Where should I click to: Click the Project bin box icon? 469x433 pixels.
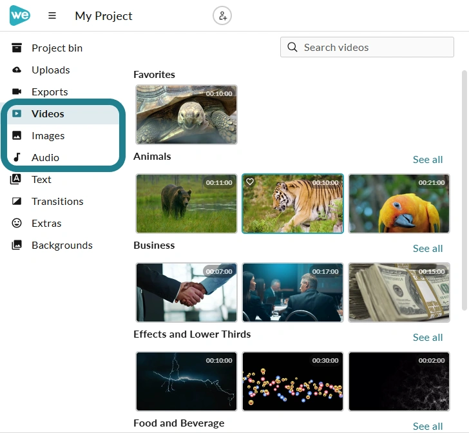tap(17, 48)
